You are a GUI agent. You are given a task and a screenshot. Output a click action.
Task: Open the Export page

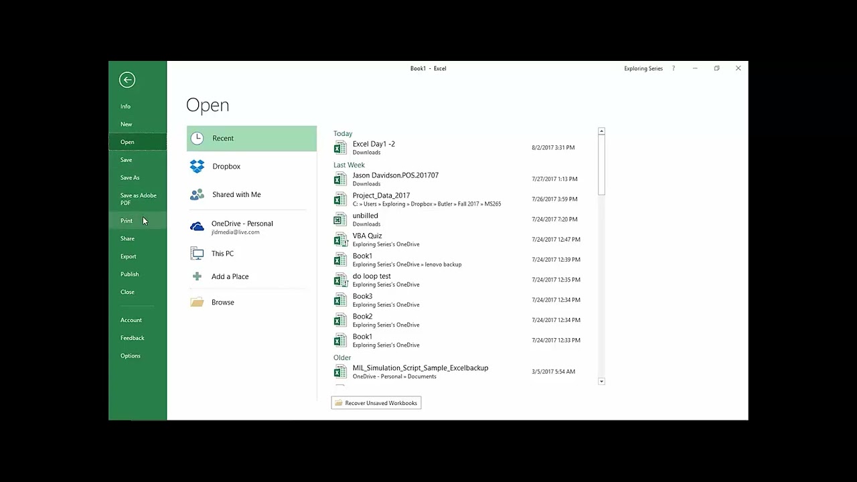[x=137, y=256]
